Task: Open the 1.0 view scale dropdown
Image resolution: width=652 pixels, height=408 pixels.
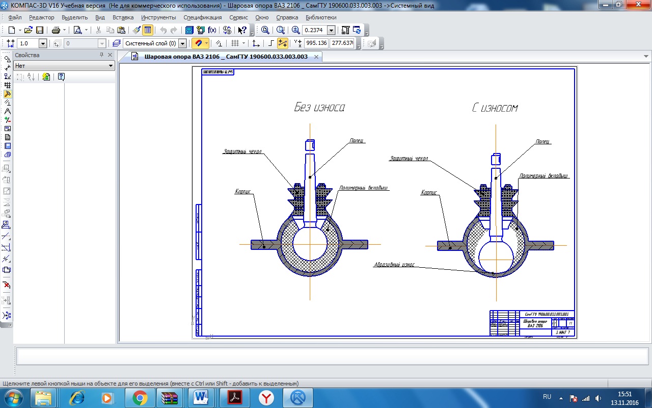Action: click(x=43, y=43)
